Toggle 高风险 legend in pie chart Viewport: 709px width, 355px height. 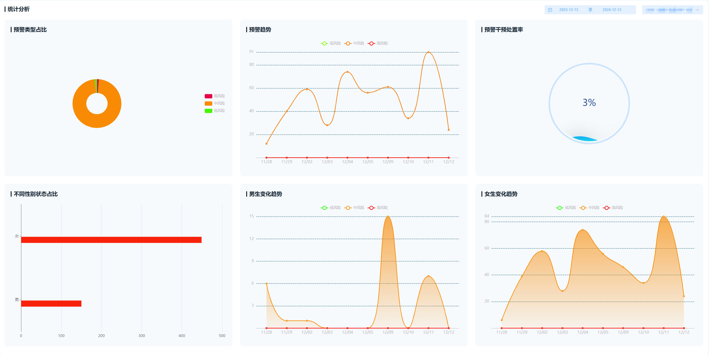click(x=214, y=96)
